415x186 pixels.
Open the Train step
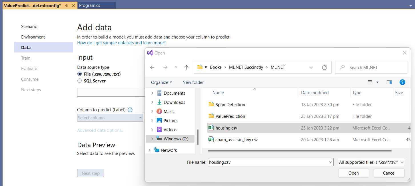pyautogui.click(x=26, y=58)
